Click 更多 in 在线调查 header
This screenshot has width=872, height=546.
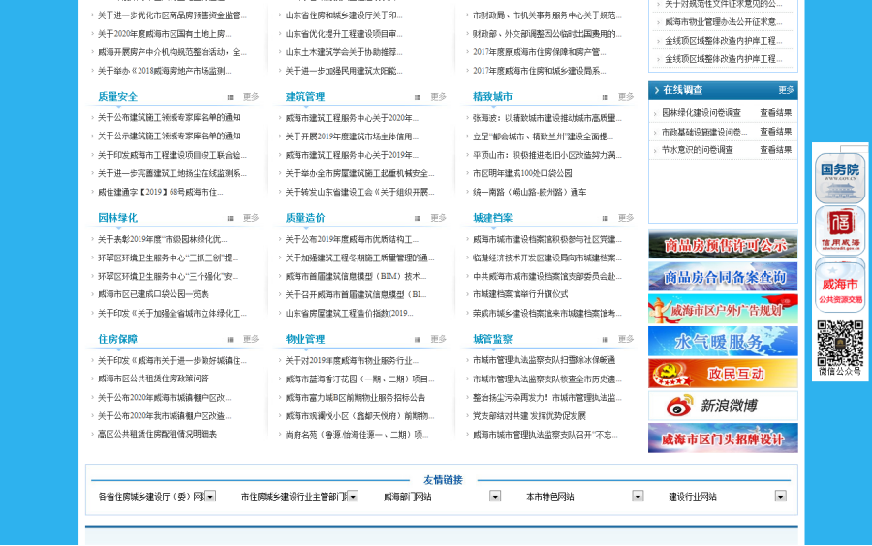[x=786, y=90]
